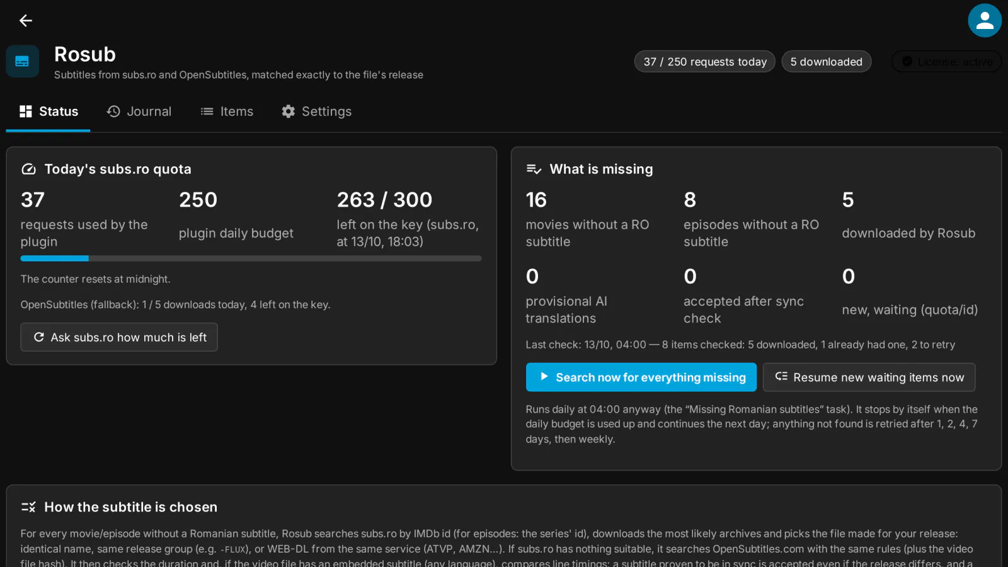Click the play icon in Search now button
Viewport: 1008px width, 567px height.
[x=544, y=377]
